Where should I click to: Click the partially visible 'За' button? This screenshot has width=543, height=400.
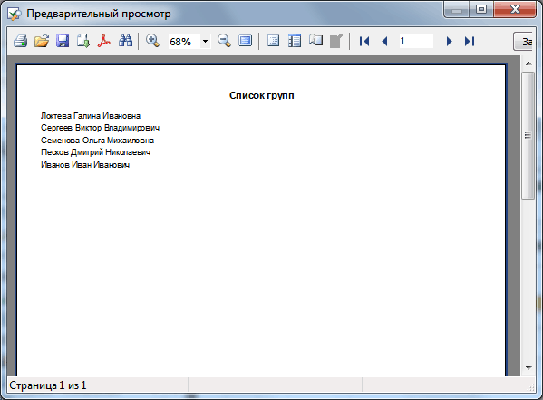[x=523, y=42]
